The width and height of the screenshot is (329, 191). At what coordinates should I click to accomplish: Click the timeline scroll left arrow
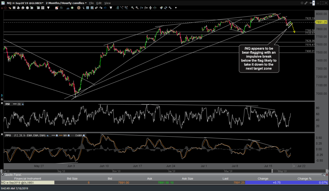click(x=1, y=171)
